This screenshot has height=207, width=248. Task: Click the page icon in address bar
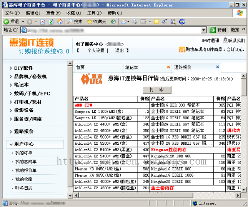24,30
